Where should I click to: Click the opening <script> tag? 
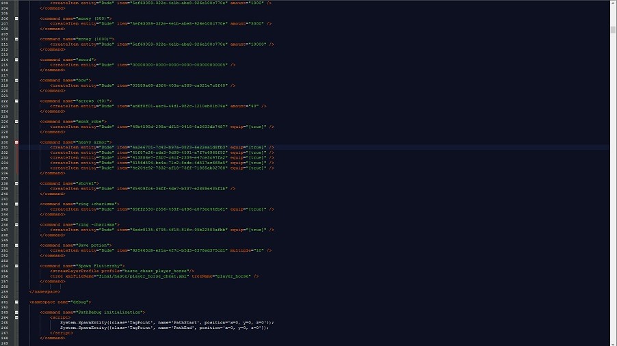[x=60, y=317]
